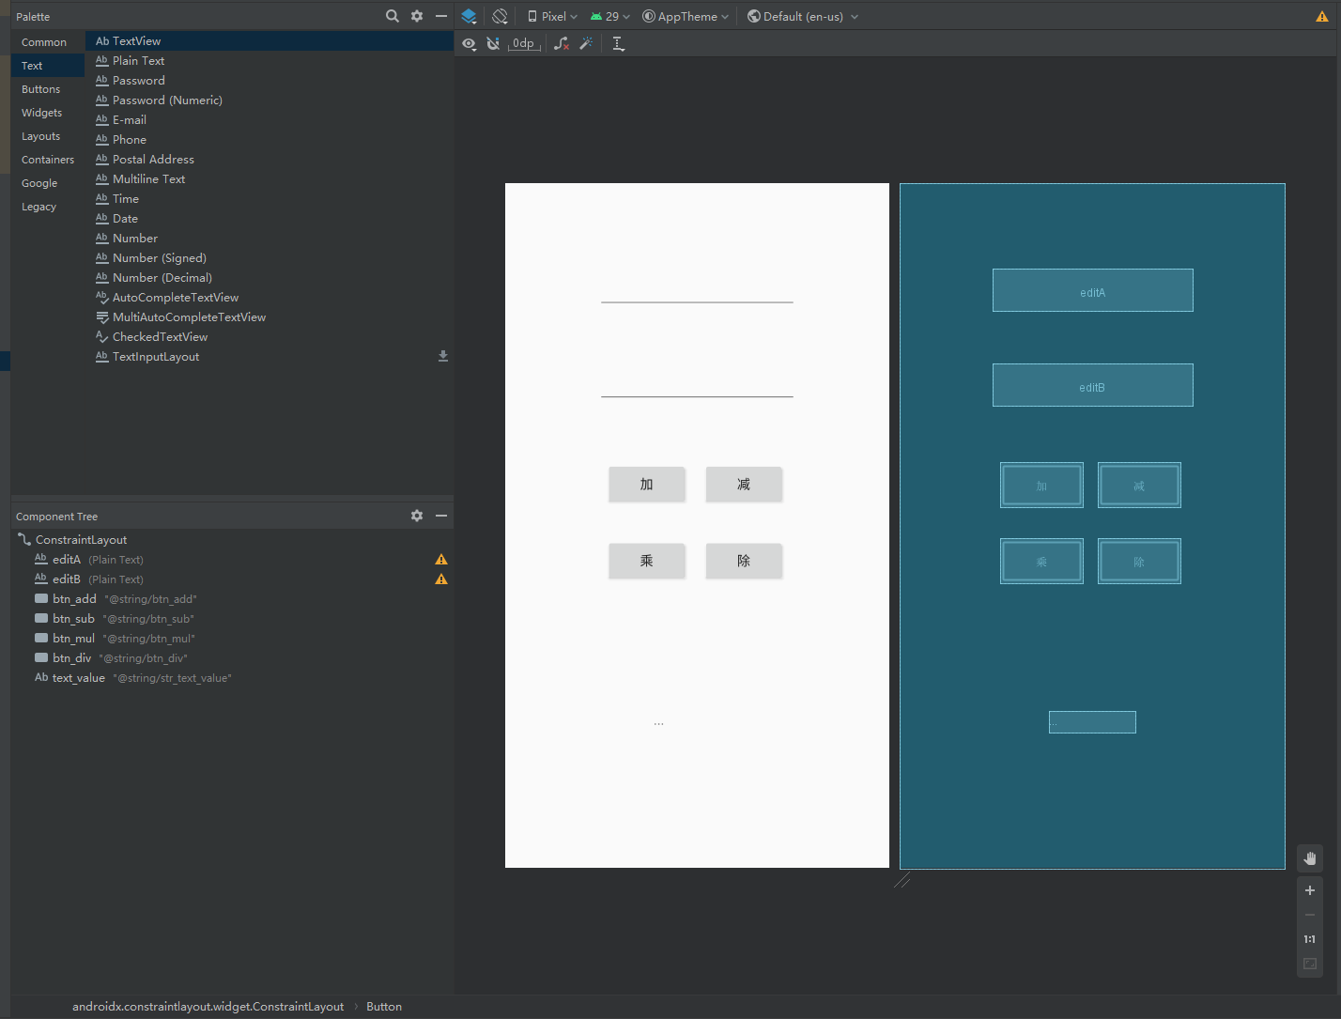Screen dimensions: 1341x1019
Task: Click the 除 button in design preview
Action: click(x=744, y=561)
